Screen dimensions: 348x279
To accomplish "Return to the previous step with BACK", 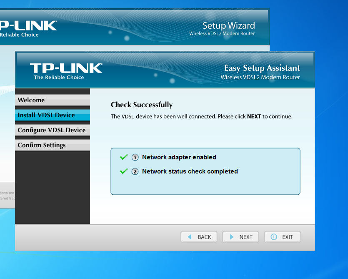I will [x=199, y=237].
